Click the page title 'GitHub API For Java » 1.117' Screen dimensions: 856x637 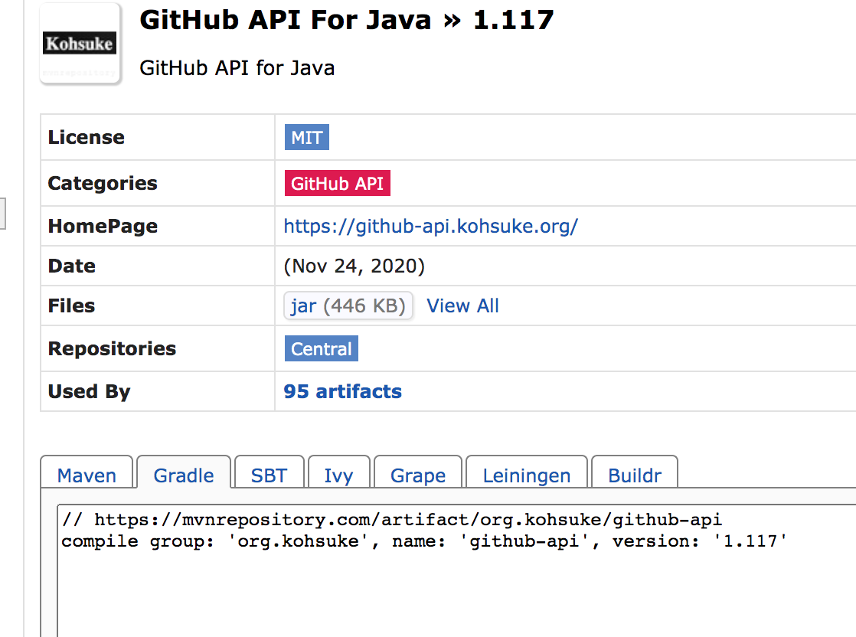[347, 20]
